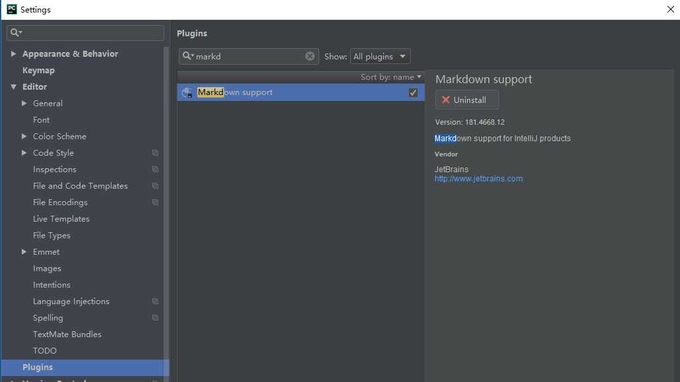The height and width of the screenshot is (382, 680).
Task: Click the settings search field
Action: pyautogui.click(x=86, y=32)
